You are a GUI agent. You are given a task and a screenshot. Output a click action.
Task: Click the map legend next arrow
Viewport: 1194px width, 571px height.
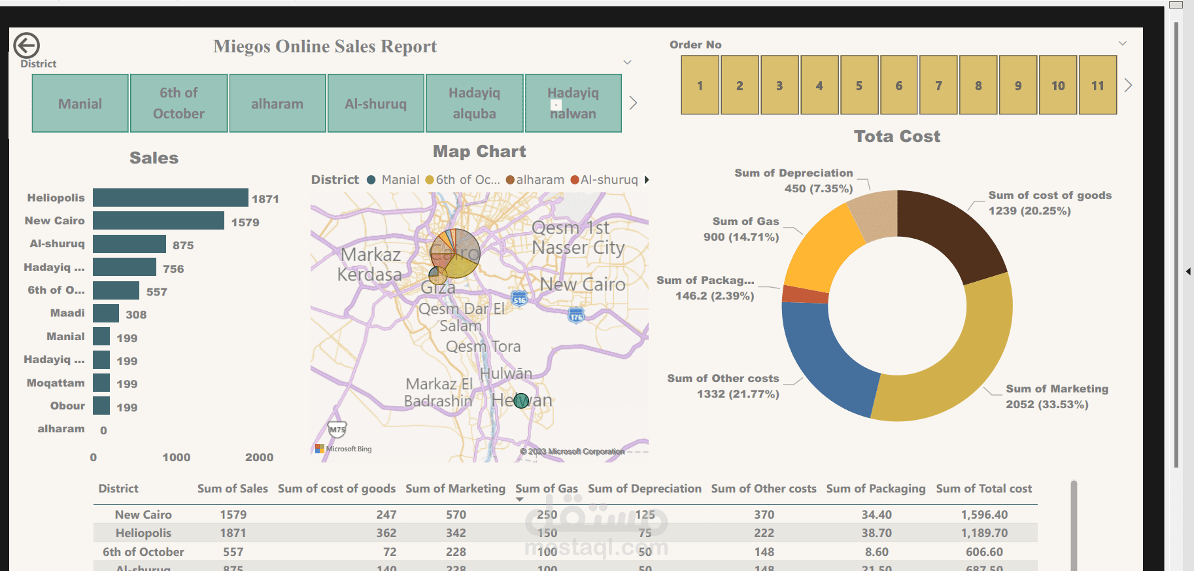(x=647, y=180)
